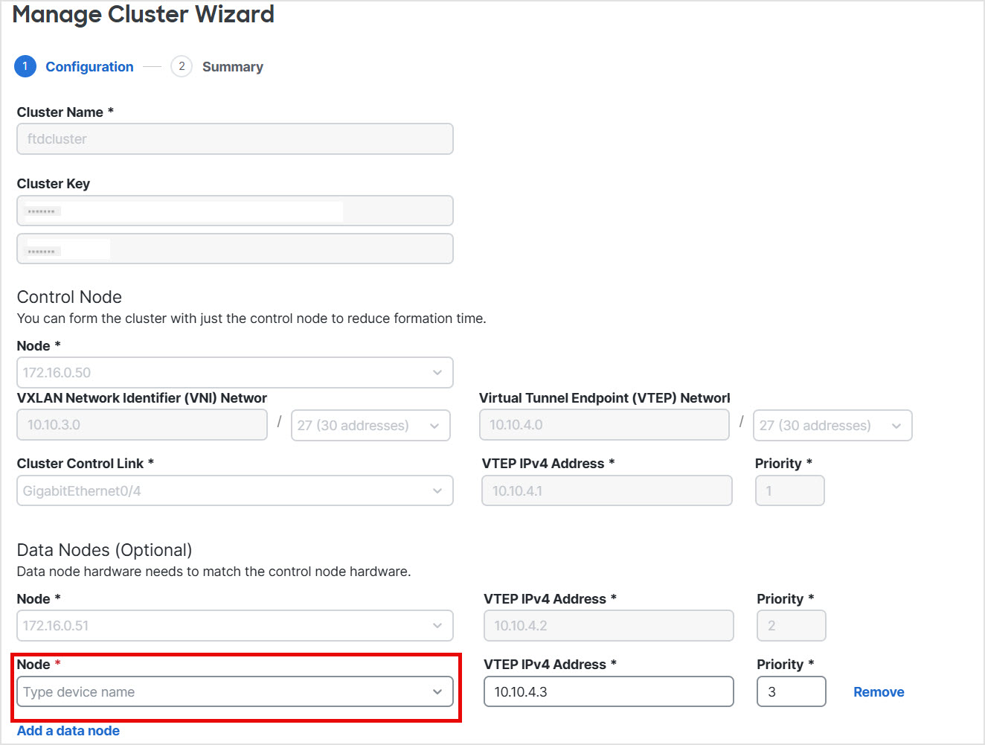Click the step 1 numbered circle
Viewport: 985px width, 745px height.
coord(25,66)
